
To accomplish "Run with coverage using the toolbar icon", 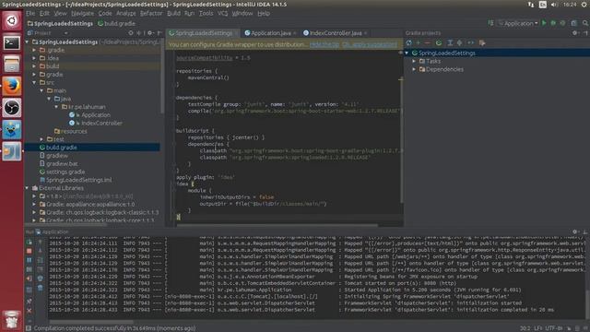I will 562,23.
